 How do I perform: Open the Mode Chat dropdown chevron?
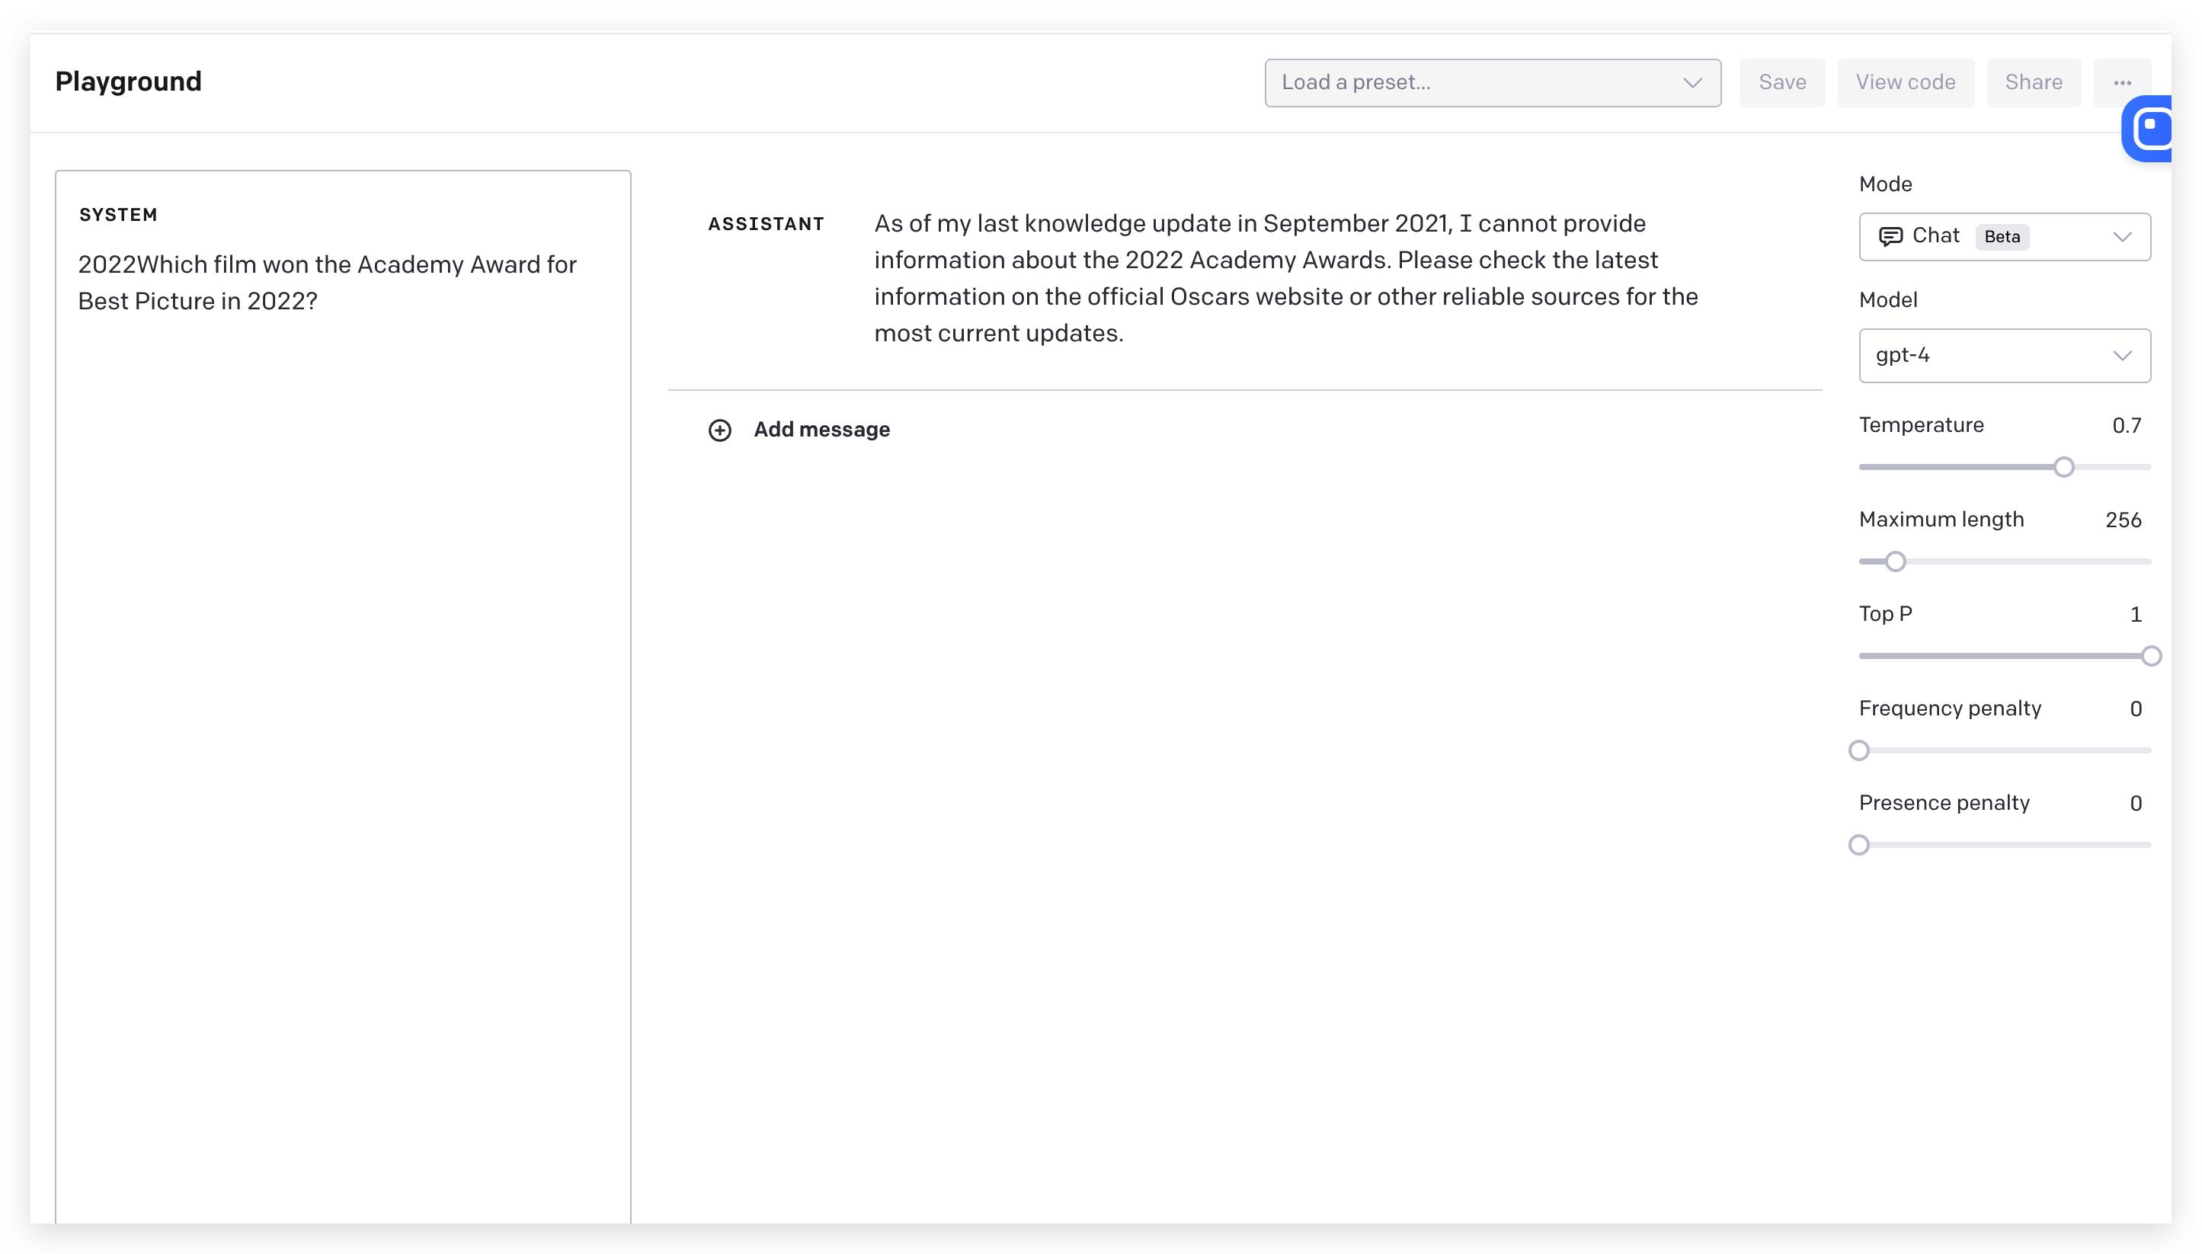2122,236
